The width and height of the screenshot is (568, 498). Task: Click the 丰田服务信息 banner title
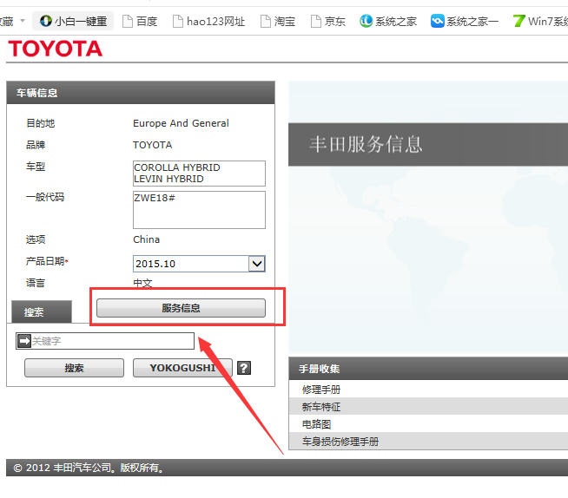click(366, 144)
